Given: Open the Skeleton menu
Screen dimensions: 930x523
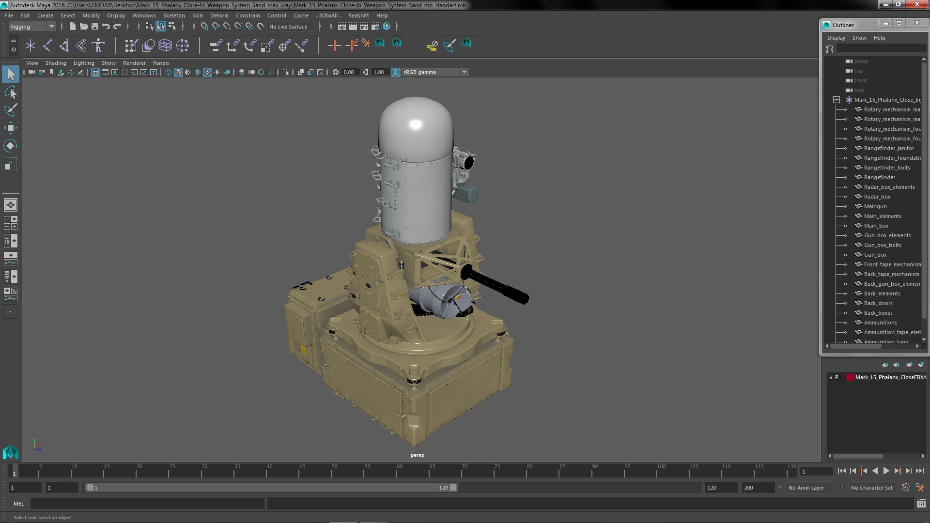Looking at the screenshot, I should (174, 15).
